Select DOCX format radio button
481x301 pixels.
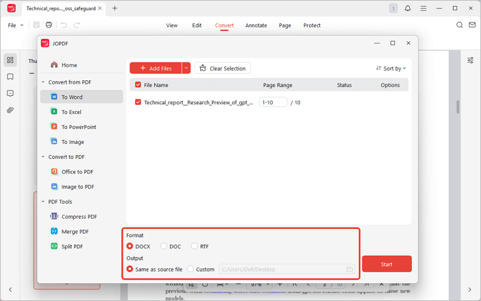pos(129,246)
